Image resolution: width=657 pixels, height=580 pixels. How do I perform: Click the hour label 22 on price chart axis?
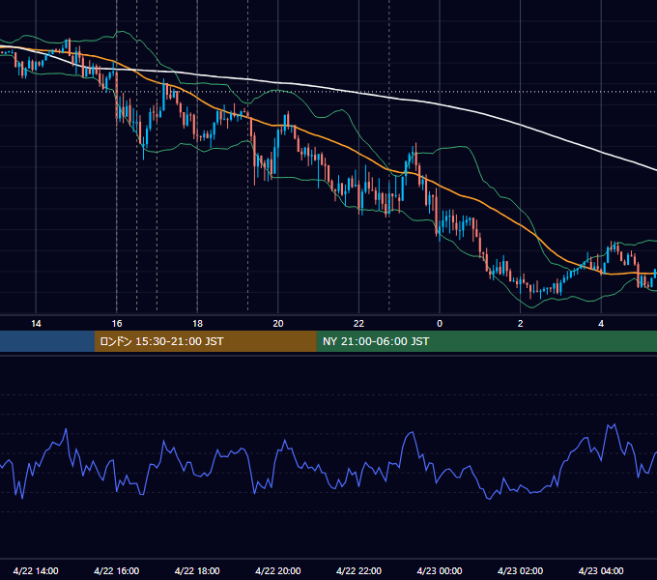pos(359,323)
